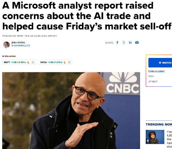This screenshot has width=172, height=149.
Task: Click the main article photo of the speaker
Action: (x=71, y=110)
